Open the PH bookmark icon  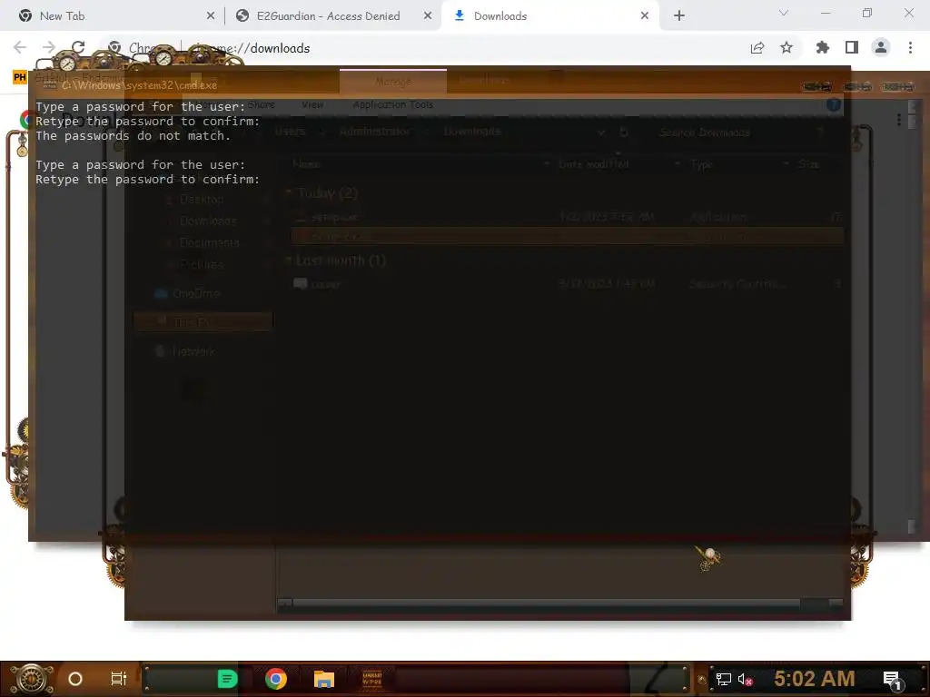(20, 77)
